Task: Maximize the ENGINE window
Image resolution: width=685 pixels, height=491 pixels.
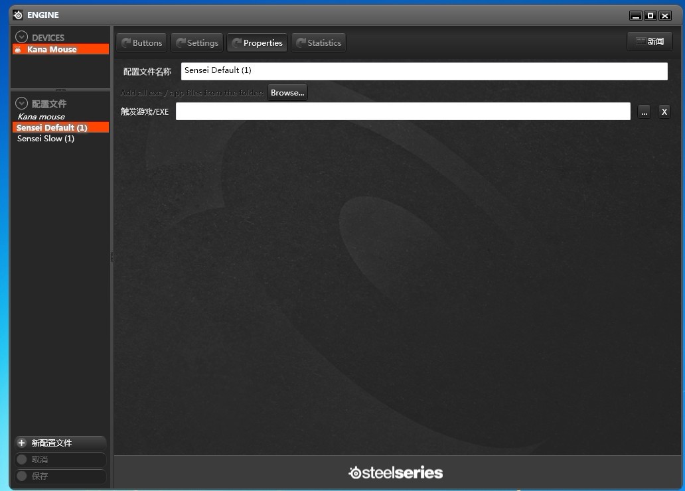Action: 650,16
